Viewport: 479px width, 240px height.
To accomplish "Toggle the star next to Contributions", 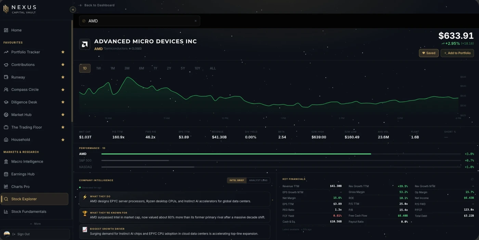I will [63, 65].
